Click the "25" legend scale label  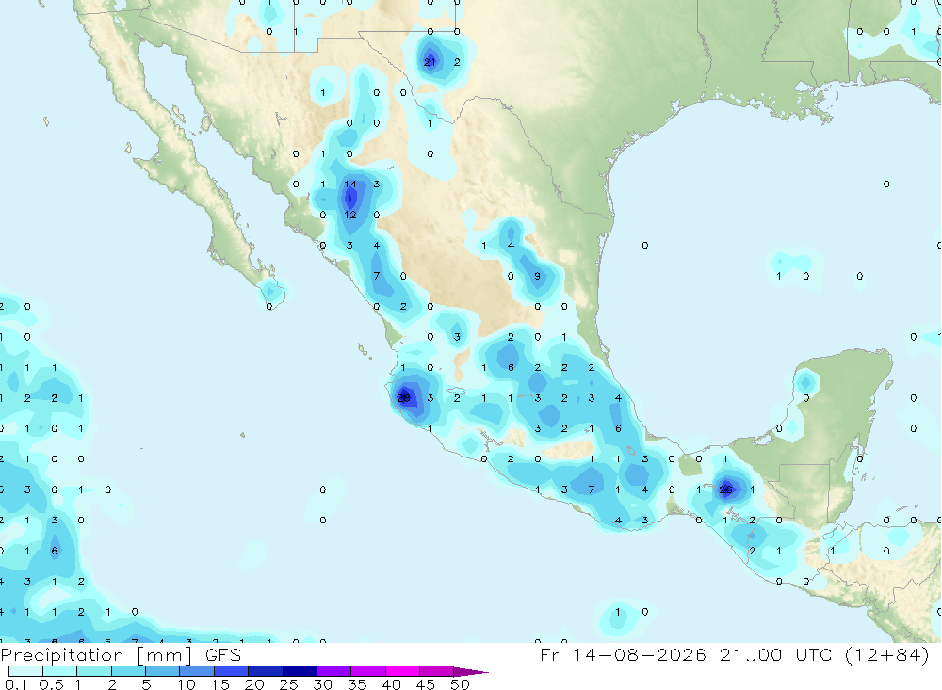pyautogui.click(x=288, y=684)
